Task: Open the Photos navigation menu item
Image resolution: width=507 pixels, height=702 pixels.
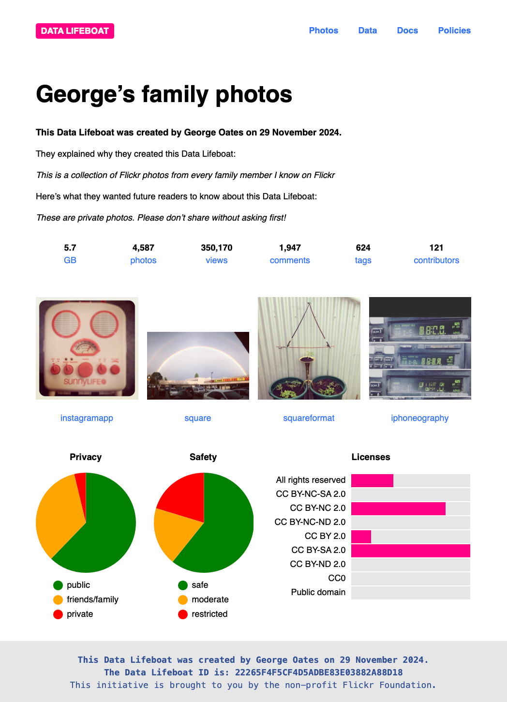Action: [x=324, y=30]
